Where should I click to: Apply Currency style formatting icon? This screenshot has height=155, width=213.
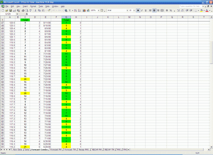167,11
